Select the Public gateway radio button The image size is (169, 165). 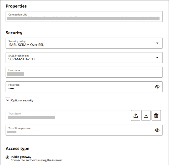pyautogui.click(x=8, y=157)
